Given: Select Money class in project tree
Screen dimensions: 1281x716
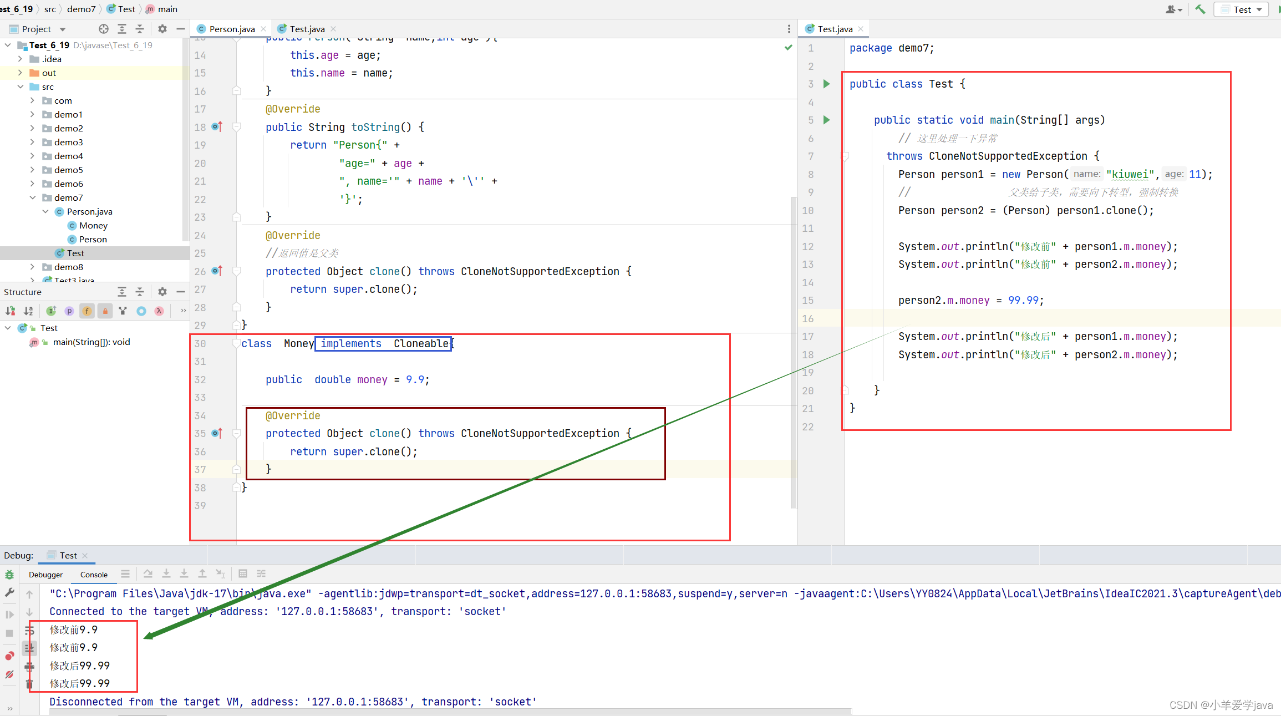Looking at the screenshot, I should tap(93, 225).
